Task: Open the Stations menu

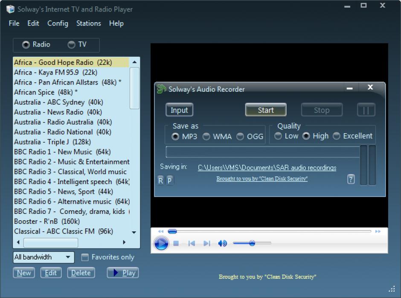Action: click(89, 23)
